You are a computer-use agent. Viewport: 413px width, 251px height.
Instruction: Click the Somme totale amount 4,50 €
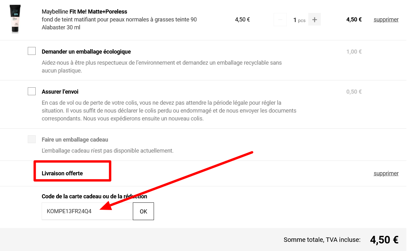tap(384, 240)
